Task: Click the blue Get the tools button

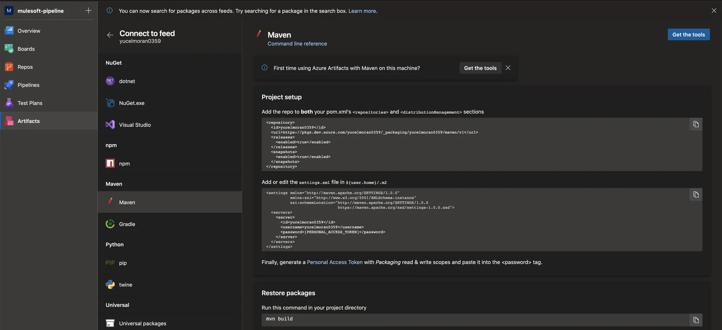Action: click(x=688, y=35)
